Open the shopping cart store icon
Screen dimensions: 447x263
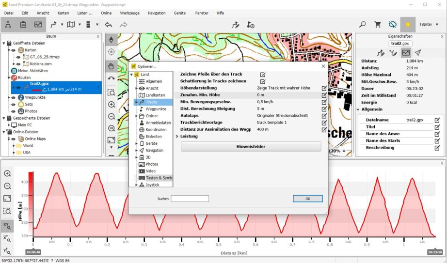tap(378, 24)
